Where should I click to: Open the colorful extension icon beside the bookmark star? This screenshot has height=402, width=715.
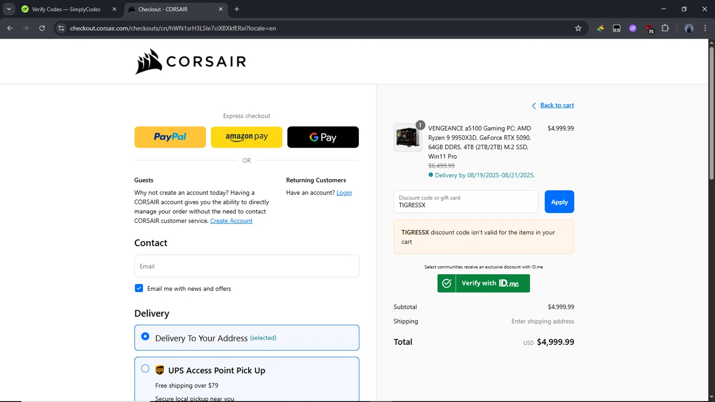(601, 28)
